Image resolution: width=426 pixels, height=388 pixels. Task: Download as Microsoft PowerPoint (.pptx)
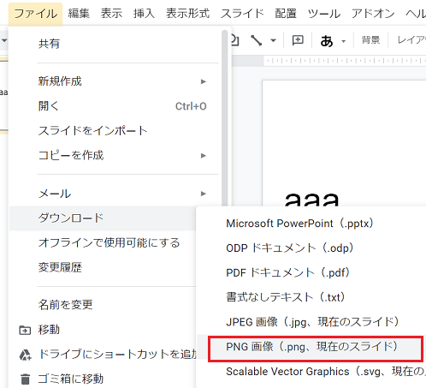pos(311,224)
